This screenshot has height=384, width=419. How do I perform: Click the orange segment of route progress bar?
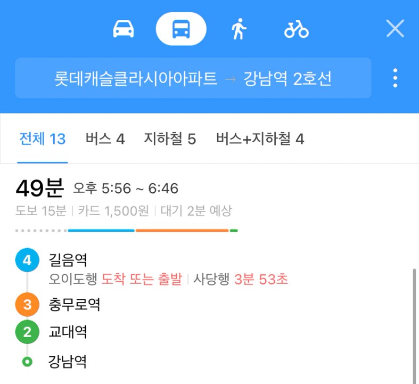pyautogui.click(x=182, y=231)
